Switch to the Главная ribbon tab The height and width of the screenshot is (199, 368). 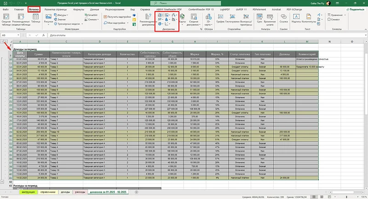[x=19, y=10]
